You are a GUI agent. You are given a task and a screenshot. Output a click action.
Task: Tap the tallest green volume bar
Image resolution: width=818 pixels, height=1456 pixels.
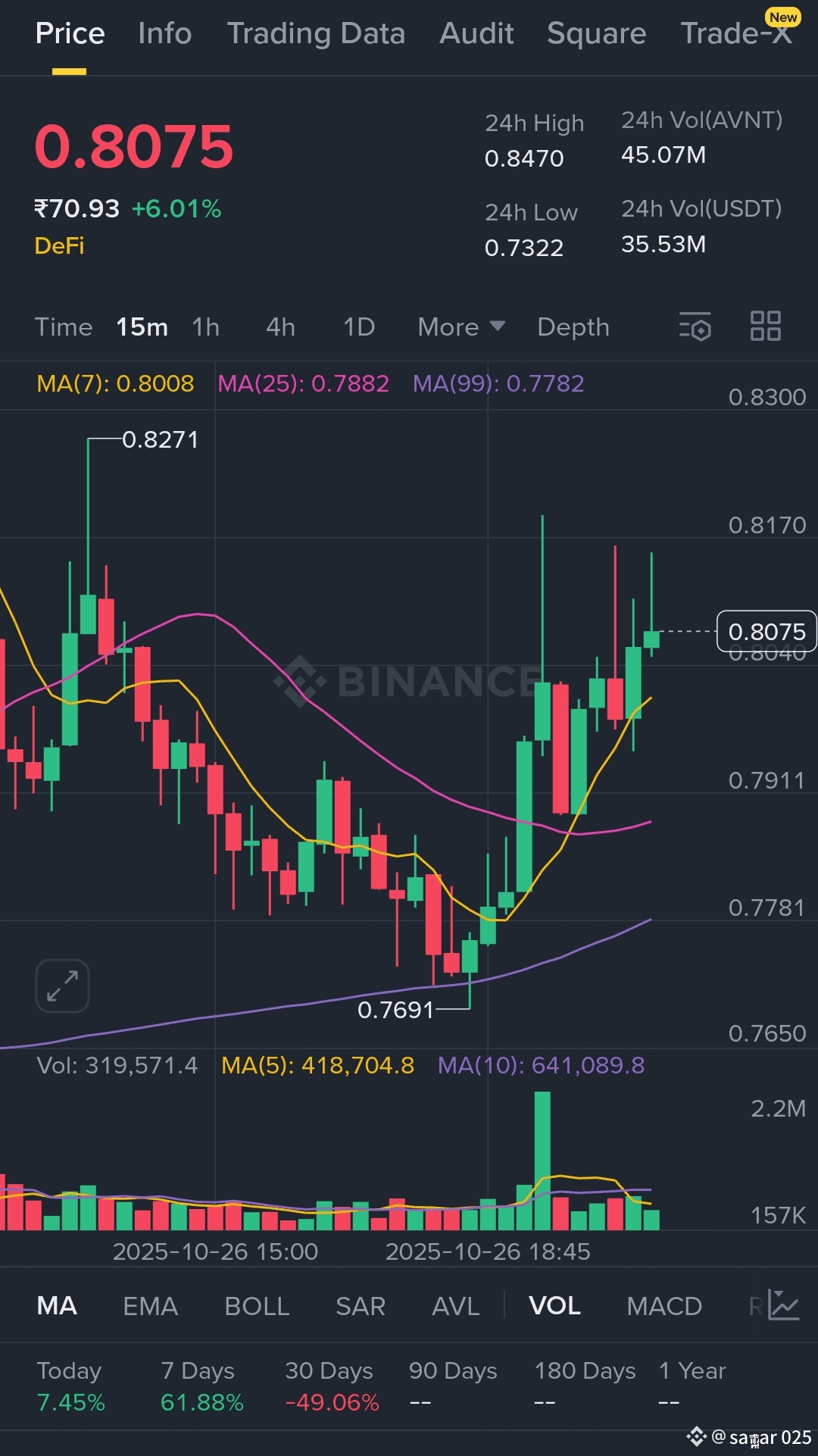542,1160
